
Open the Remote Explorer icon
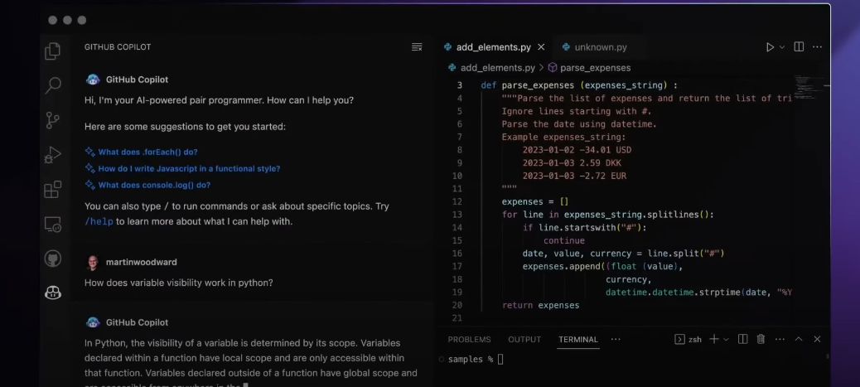coord(53,224)
